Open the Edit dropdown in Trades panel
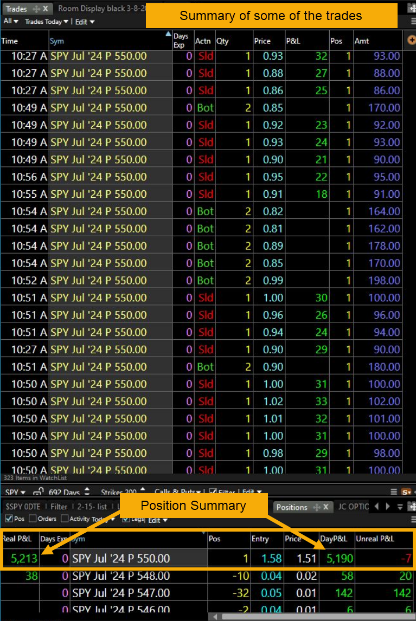Viewport: 416px width, 621px height. 85,22
